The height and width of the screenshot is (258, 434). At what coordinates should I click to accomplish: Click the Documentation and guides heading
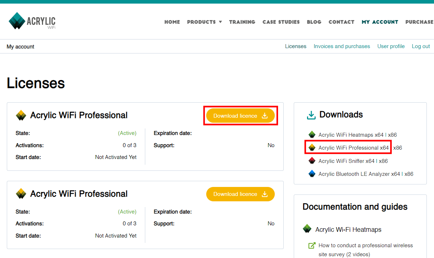tap(355, 207)
